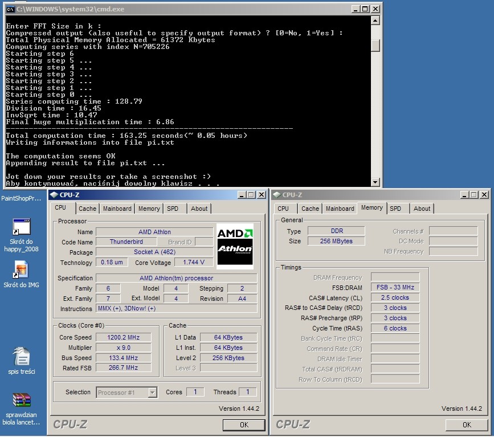The image size is (494, 437).
Task: Click the 'Socket A (462)' package value
Action: [154, 252]
